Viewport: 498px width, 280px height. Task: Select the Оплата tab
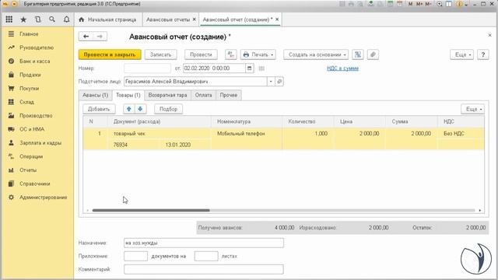(203, 95)
